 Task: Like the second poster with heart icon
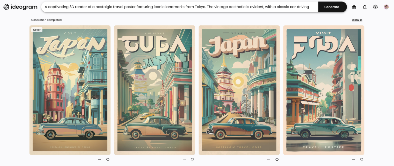[x=192, y=160]
